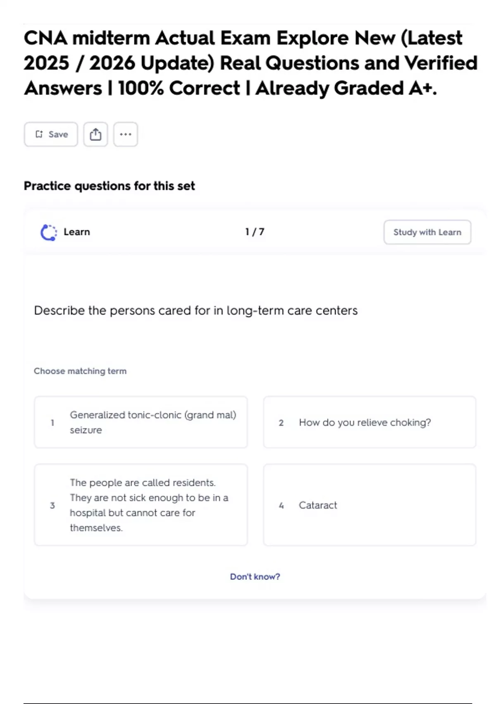Select the Cataract answer option
496x704 pixels.
370,505
